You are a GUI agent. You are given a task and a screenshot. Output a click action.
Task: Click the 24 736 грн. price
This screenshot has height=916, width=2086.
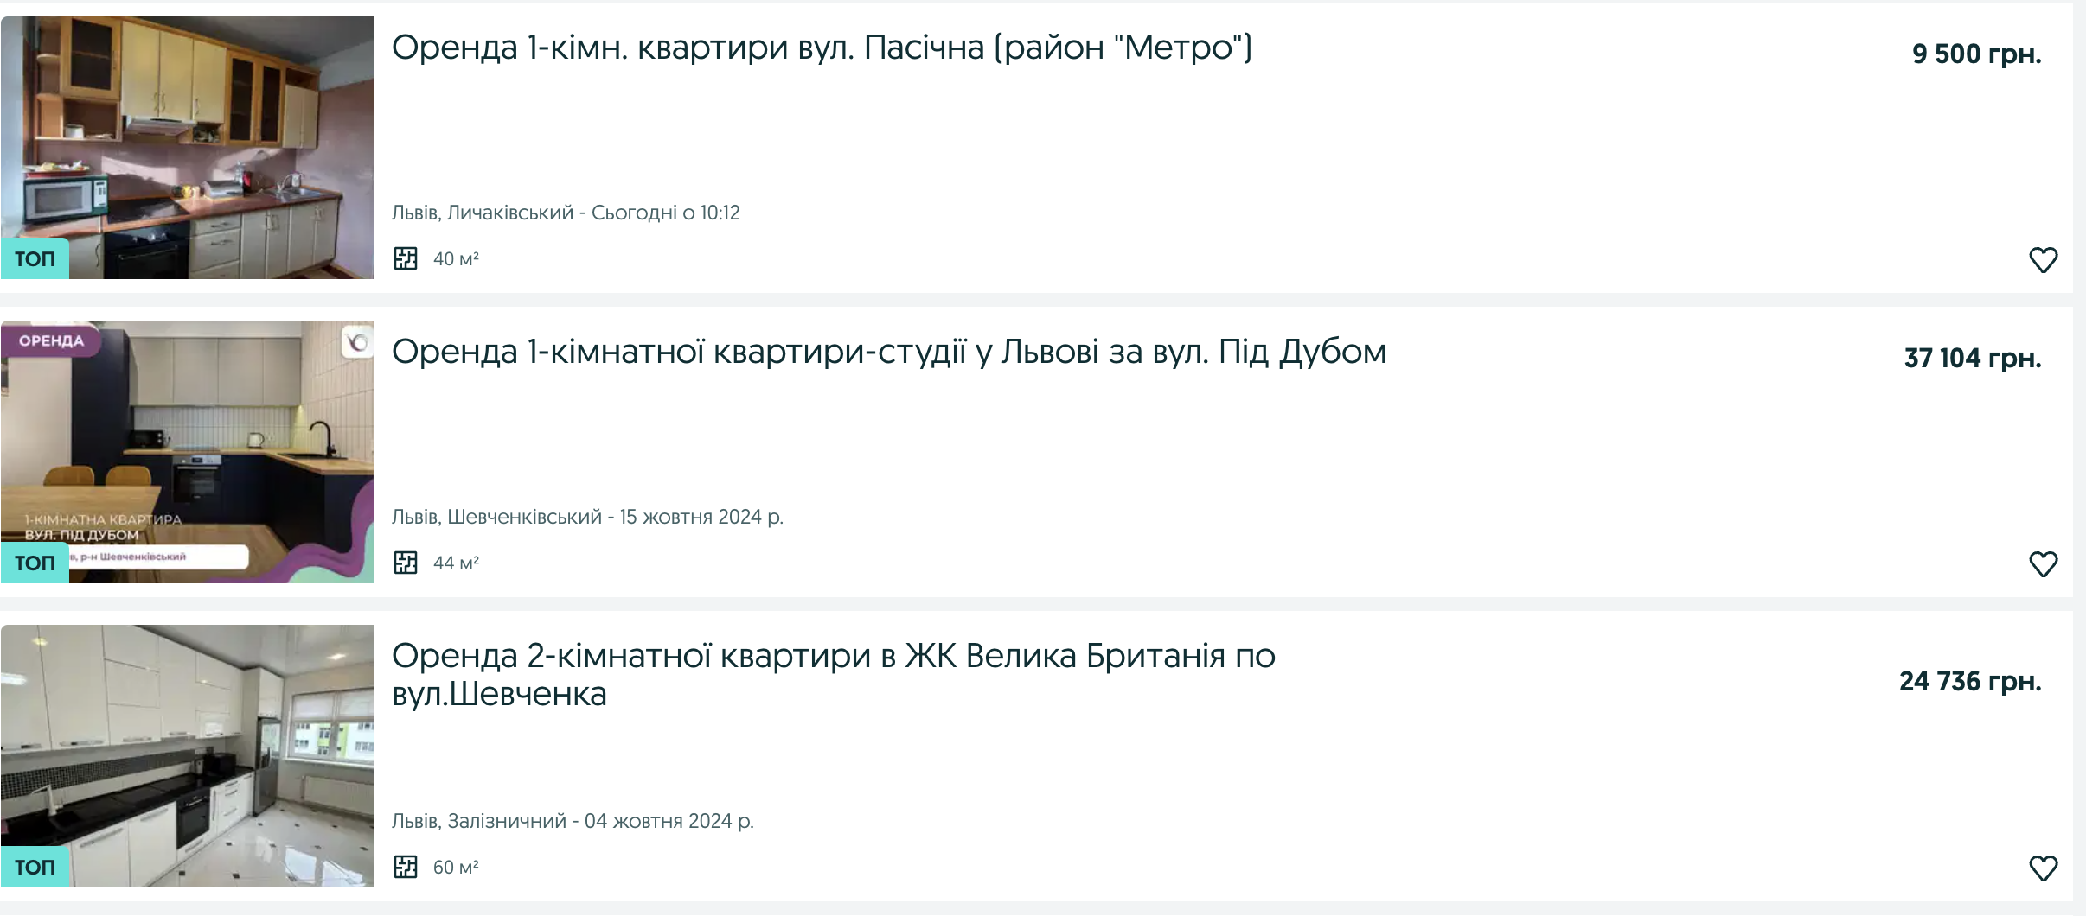[x=1970, y=681]
